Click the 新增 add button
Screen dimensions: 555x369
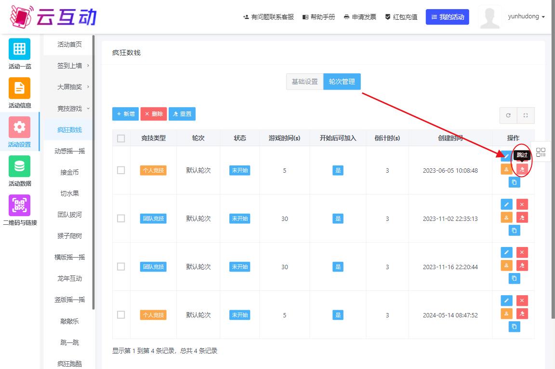tap(125, 114)
